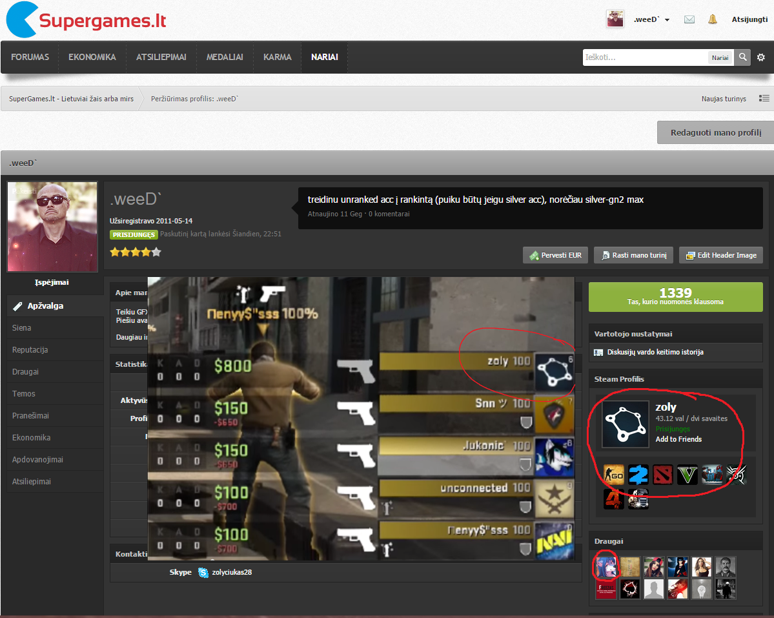Click the Add to Friends link
The height and width of the screenshot is (618, 774).
pos(678,439)
